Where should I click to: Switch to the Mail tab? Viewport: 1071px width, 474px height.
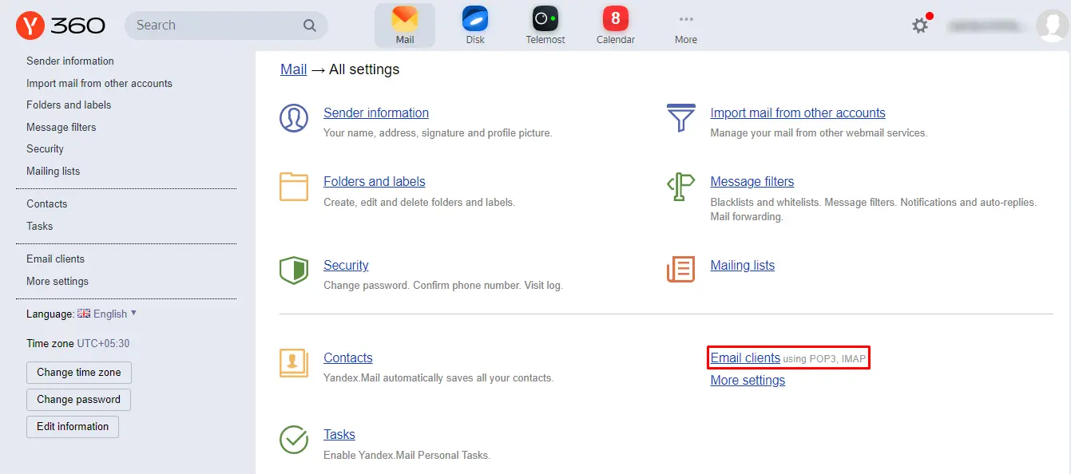click(x=405, y=26)
